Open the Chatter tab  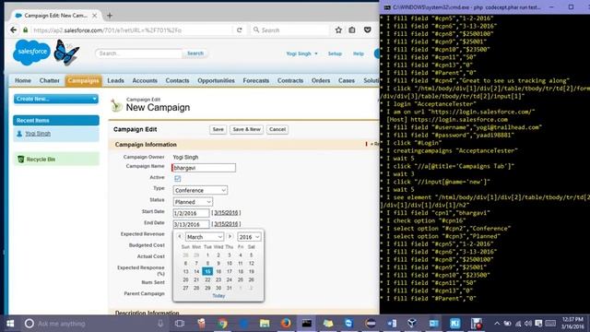(49, 80)
